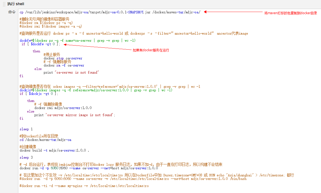Click the docker rmi mdjr/oa-server:1.0.0 line
321x193 pixels.
[x=63, y=108]
